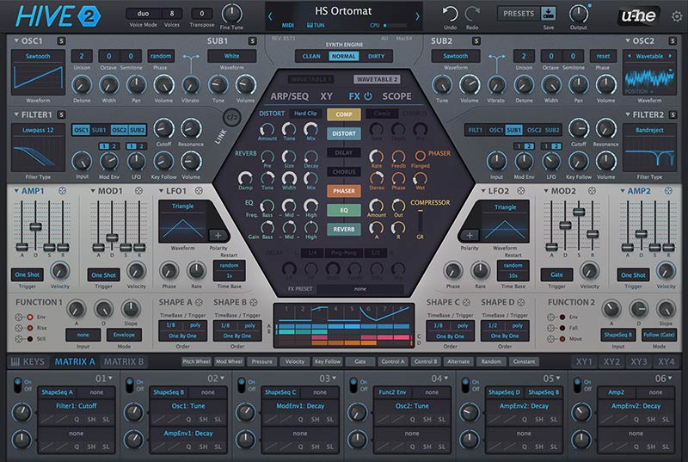The height and width of the screenshot is (462, 688).
Task: Open SHAPE C options gear
Action: [466, 302]
